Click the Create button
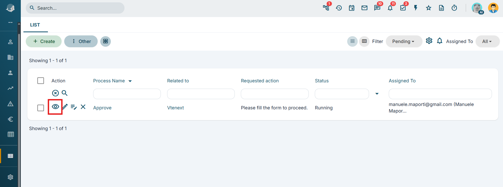This screenshot has width=503, height=187. (x=44, y=41)
